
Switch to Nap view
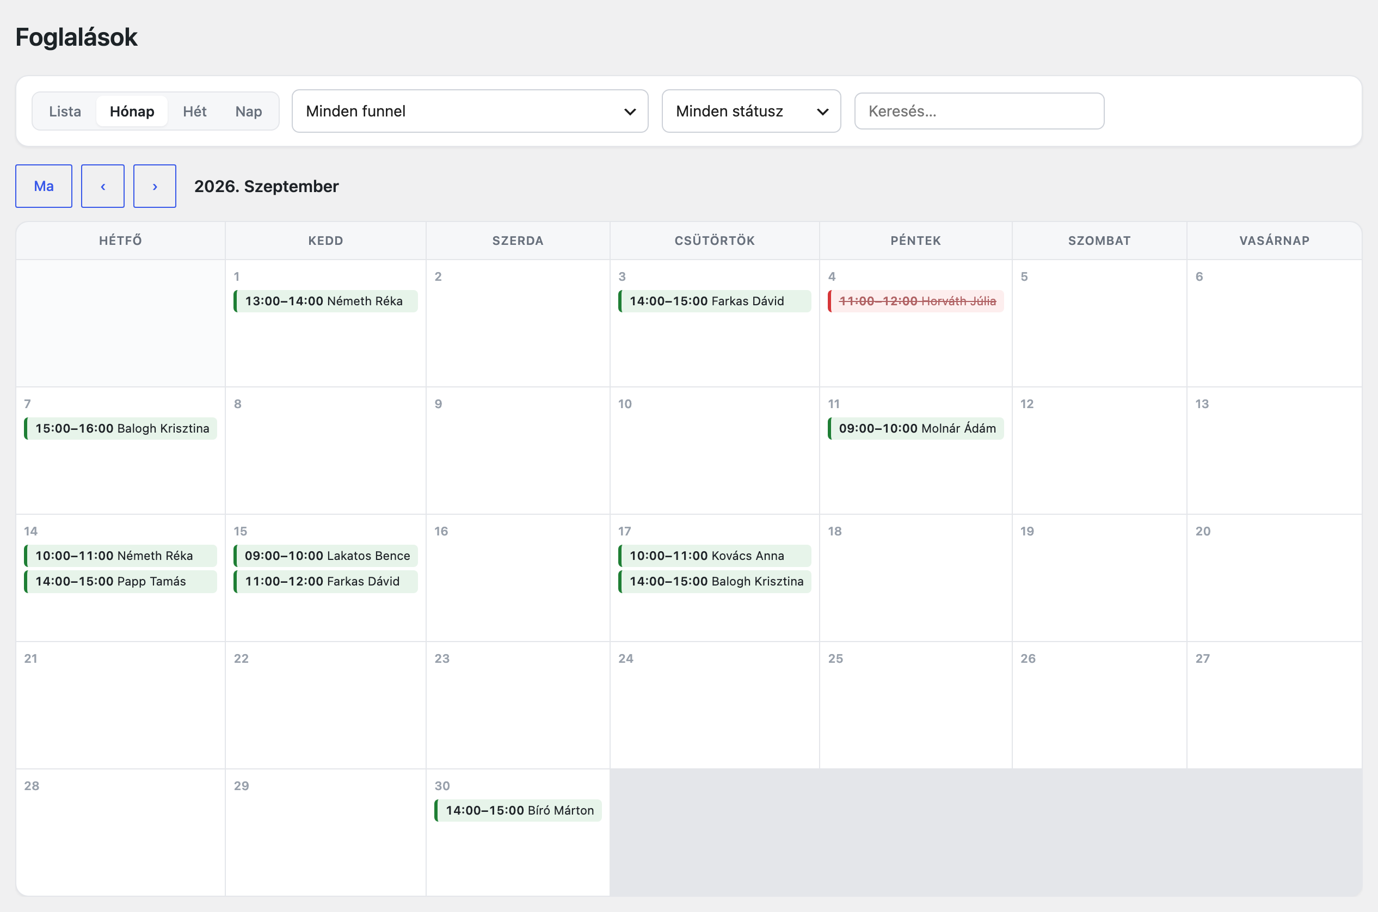pos(248,111)
